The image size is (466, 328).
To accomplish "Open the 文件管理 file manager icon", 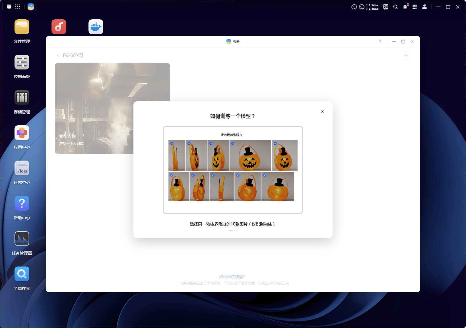I will click(22, 27).
